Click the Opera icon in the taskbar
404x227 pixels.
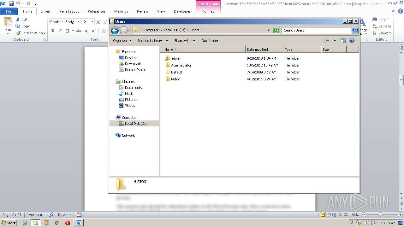68,223
